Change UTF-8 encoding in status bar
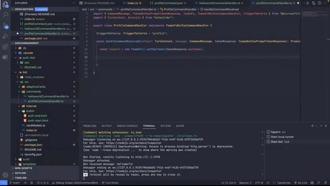The height and width of the screenshot is (186, 330). coord(259,183)
